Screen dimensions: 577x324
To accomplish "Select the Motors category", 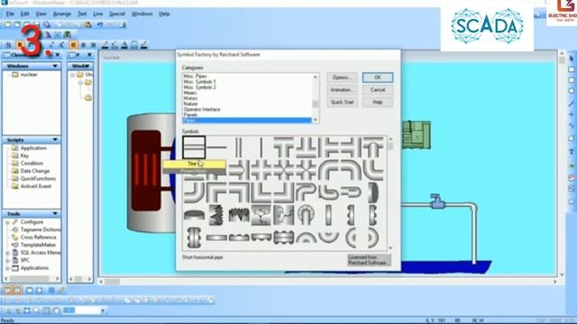I will click(190, 98).
